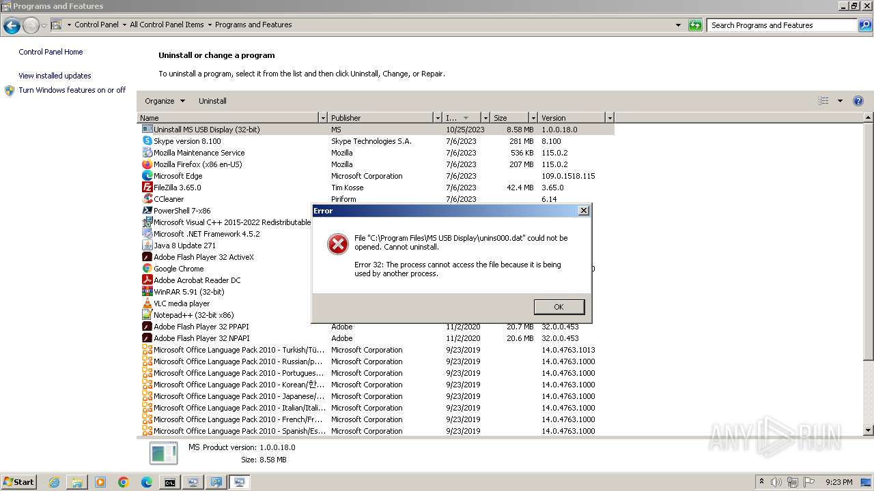The image size is (874, 491).
Task: Click the 9:23 PM clock
Action: 838,482
